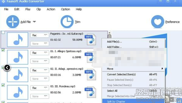Viewport: 182px width, 103px height.
Task: Click the Trim label button
Action: click(x=77, y=22)
